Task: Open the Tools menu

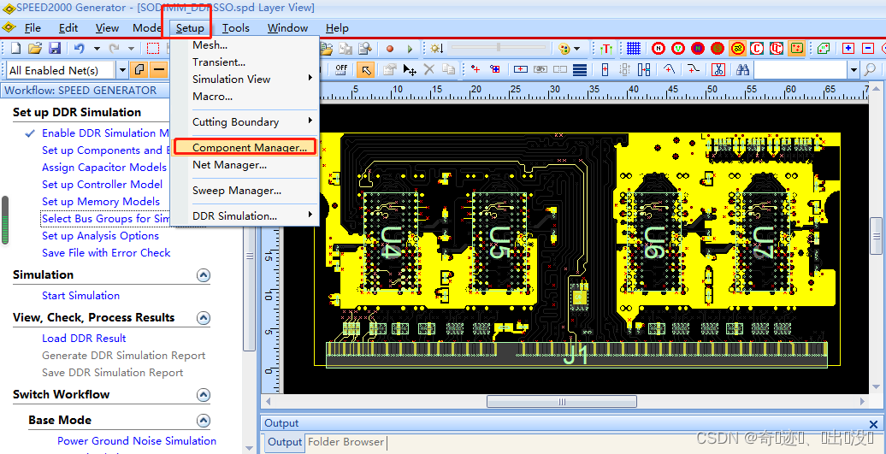Action: [236, 27]
